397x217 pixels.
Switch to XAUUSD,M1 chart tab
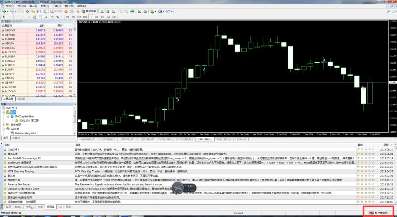pos(88,139)
